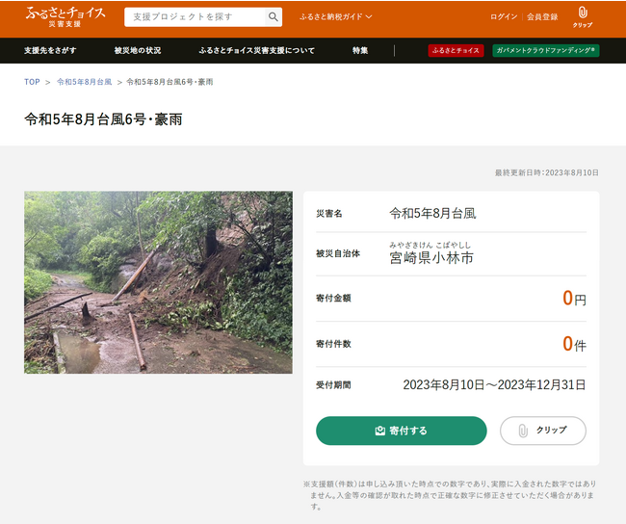Click the paperclip icon in the クリップ button
Viewport: 626px width, 524px height.
(523, 431)
